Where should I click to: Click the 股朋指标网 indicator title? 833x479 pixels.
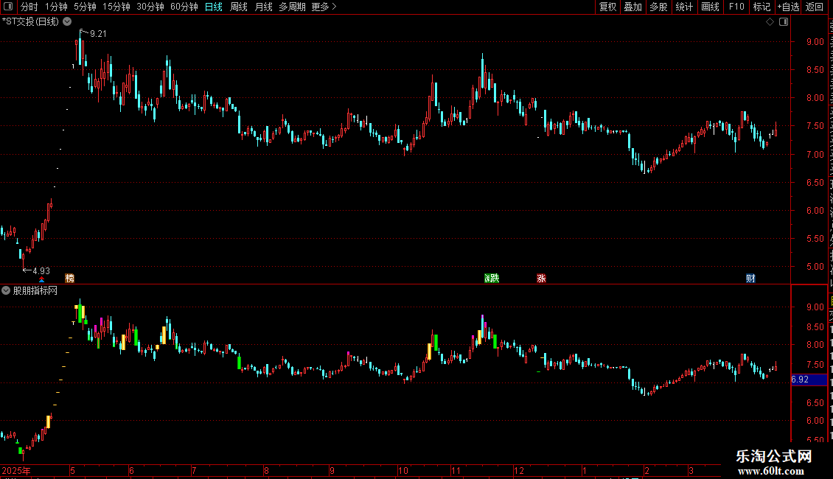click(35, 290)
